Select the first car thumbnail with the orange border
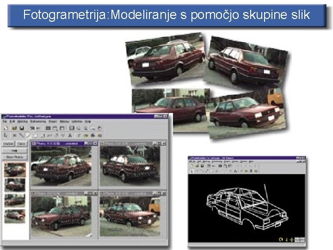The height and width of the screenshot is (250, 333). [x=15, y=169]
